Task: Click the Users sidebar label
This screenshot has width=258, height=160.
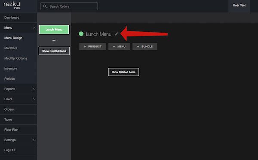Action: click(9, 99)
